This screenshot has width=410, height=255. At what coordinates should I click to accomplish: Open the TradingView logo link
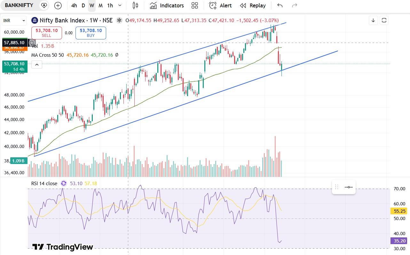[63, 247]
